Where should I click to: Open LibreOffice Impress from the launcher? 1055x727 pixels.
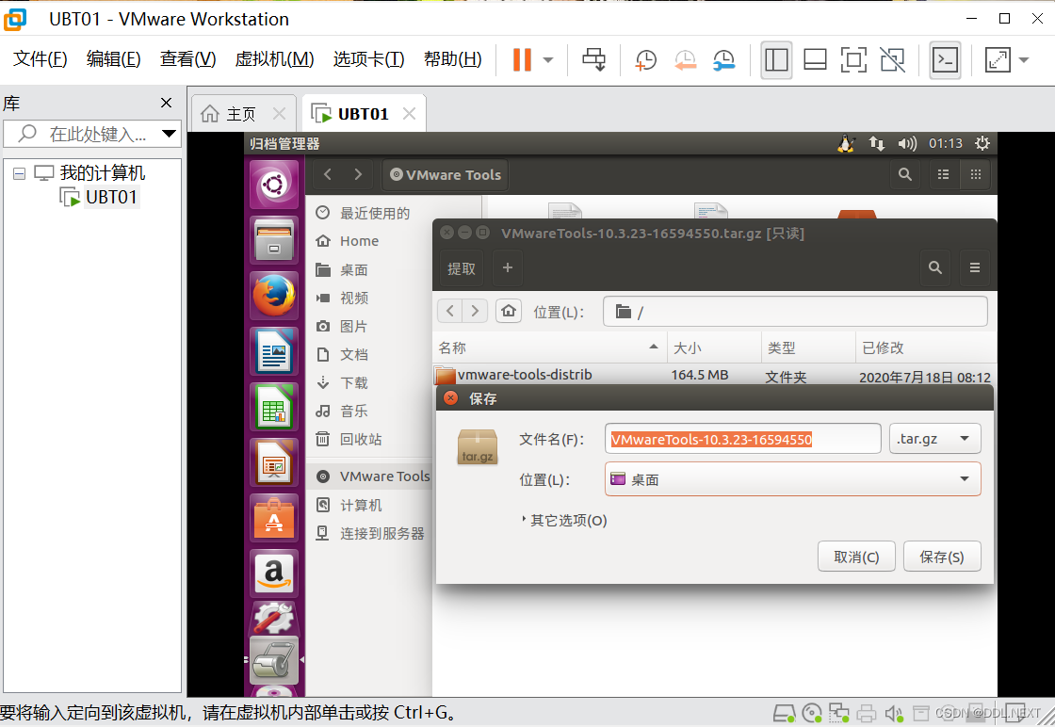click(x=274, y=462)
